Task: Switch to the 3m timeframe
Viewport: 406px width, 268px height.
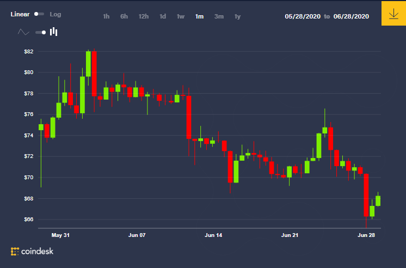Action: point(219,16)
